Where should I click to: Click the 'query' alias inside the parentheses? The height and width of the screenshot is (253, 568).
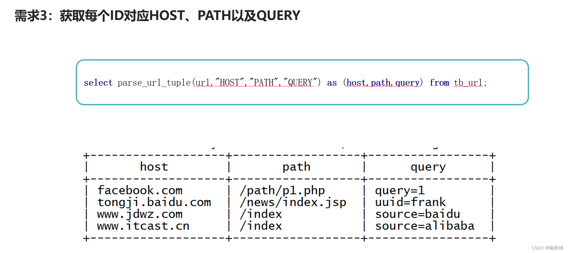click(408, 83)
